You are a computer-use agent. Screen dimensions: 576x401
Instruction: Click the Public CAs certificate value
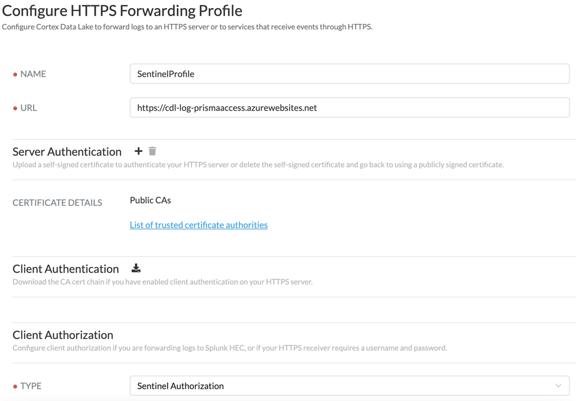(x=150, y=200)
